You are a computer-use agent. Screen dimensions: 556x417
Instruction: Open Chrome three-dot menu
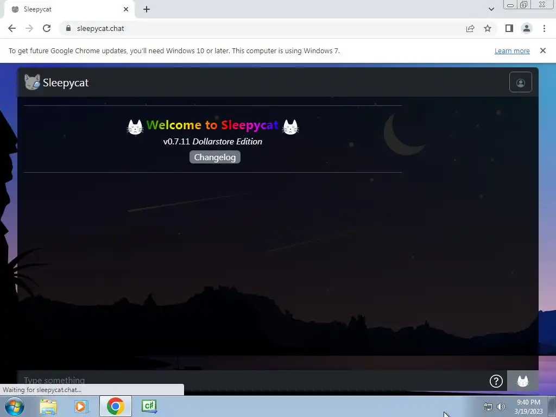(x=544, y=28)
